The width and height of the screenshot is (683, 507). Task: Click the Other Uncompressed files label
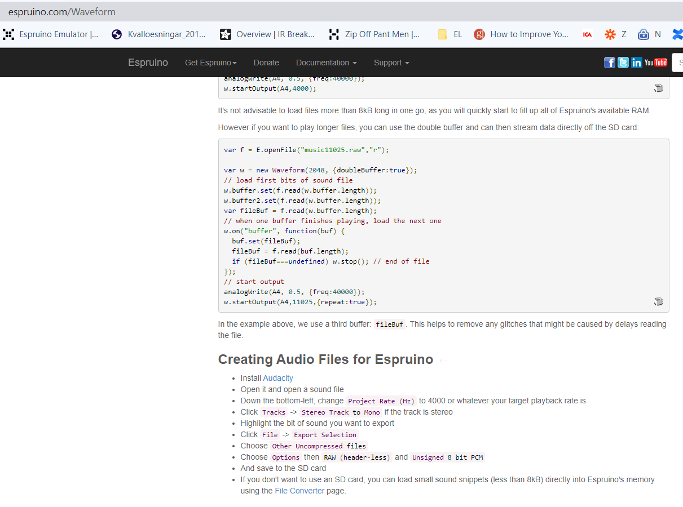[319, 446]
